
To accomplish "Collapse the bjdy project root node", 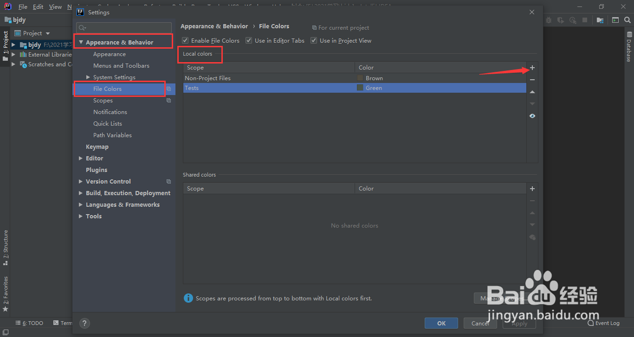I will (x=13, y=45).
